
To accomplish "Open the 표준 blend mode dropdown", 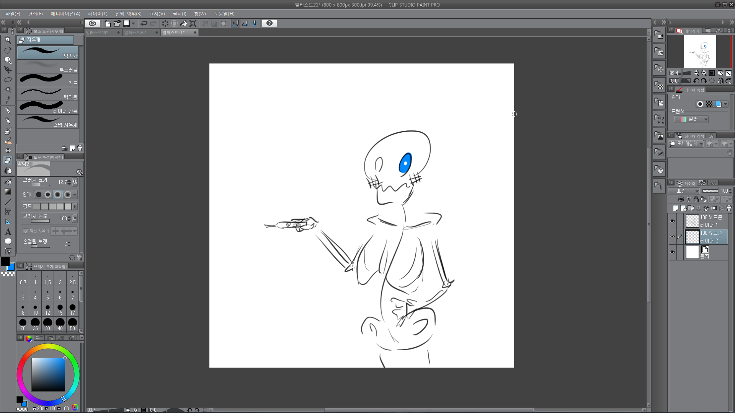I will (x=684, y=191).
